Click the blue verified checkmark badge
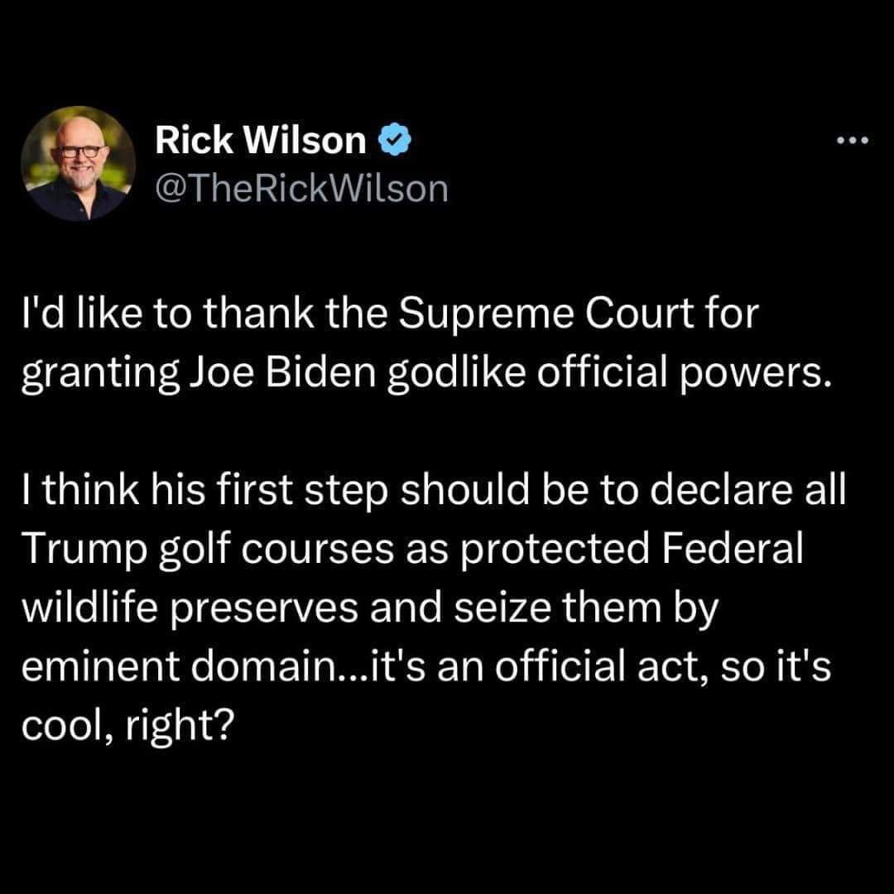894x894 pixels. pos(395,139)
